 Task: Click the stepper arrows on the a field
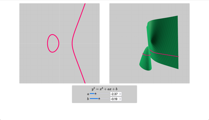coord(120,94)
